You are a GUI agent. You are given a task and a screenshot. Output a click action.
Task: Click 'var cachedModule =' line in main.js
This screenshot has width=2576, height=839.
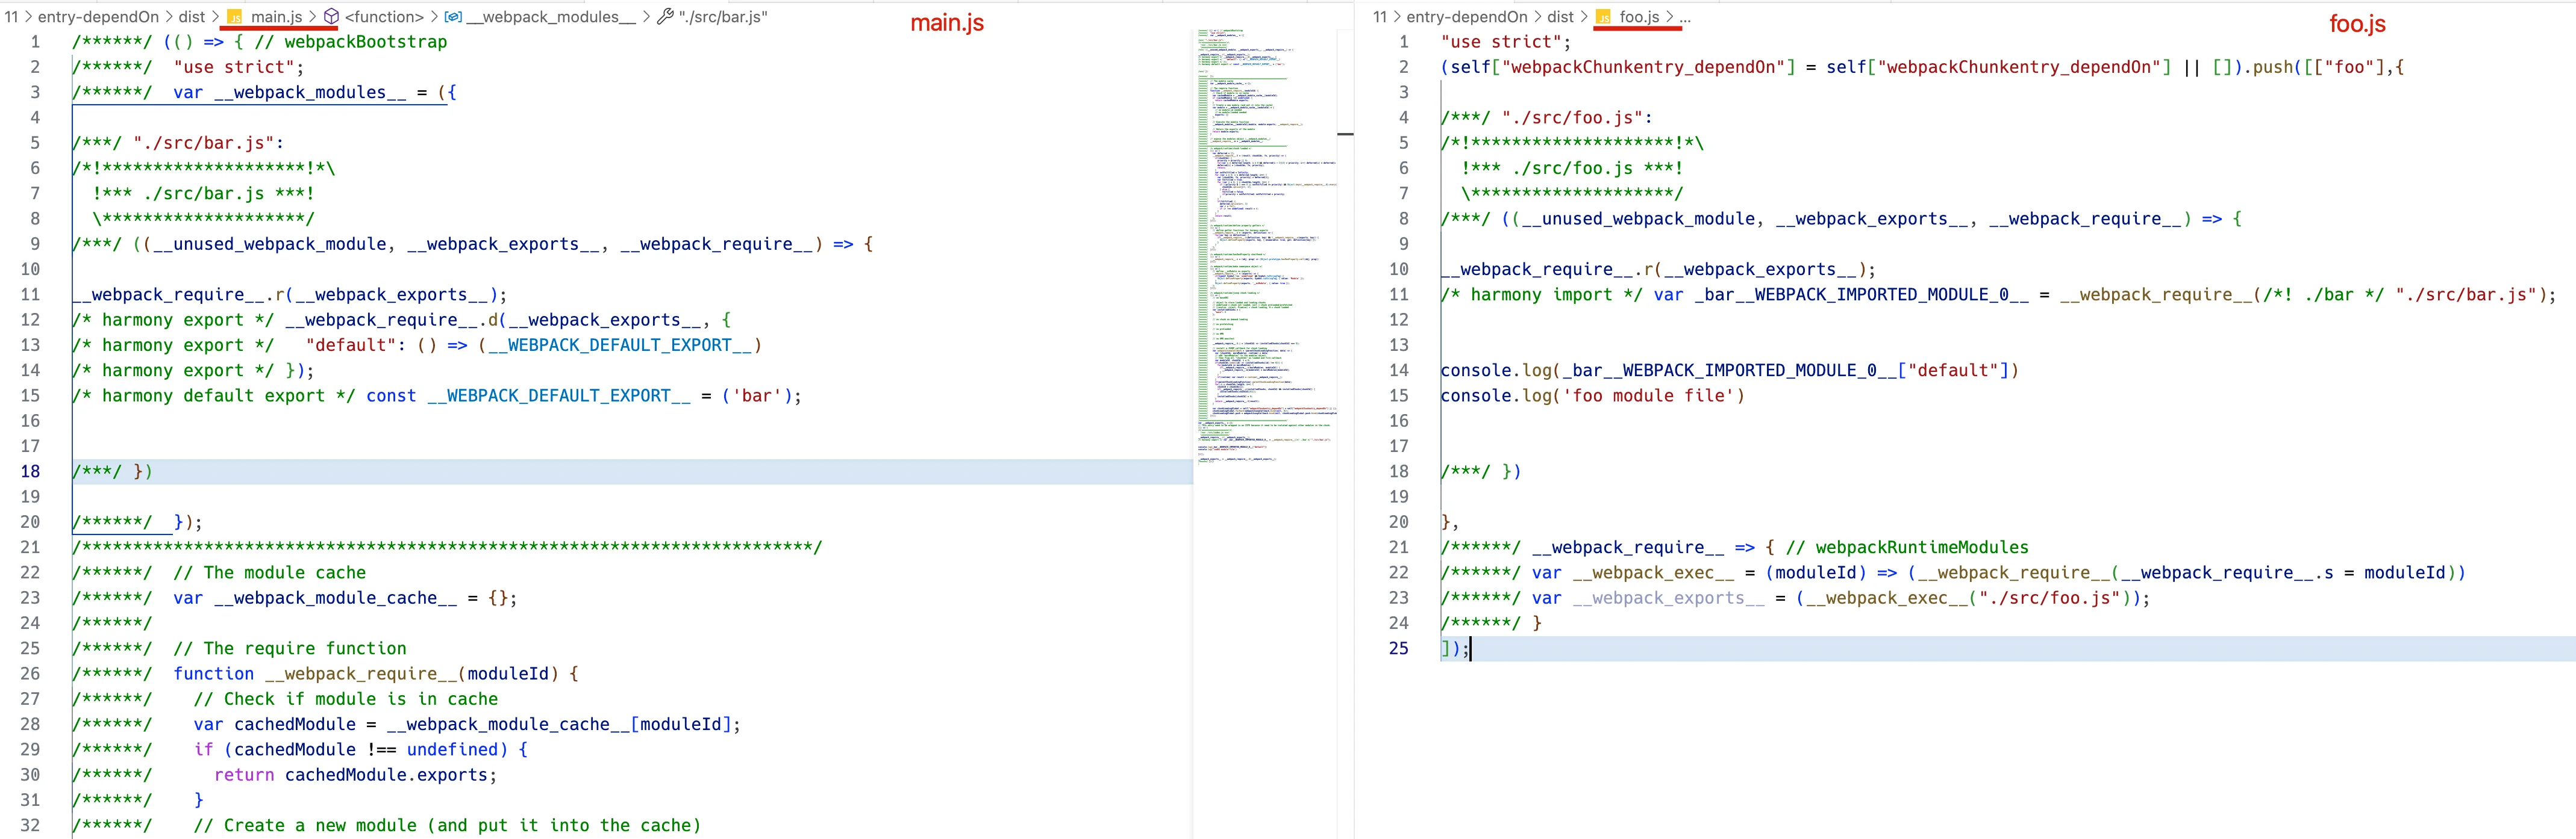click(x=467, y=724)
